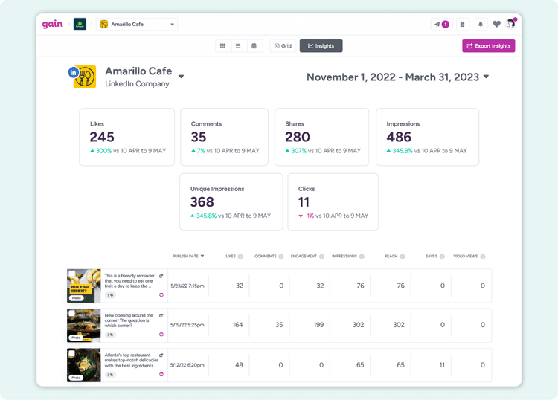558x400 pixels.
Task: Tick checkbox on Atlanta's top restaurant post
Action: (72, 353)
